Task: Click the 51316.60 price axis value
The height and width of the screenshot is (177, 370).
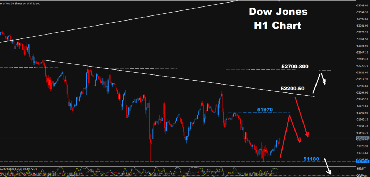Action: pos(363,153)
